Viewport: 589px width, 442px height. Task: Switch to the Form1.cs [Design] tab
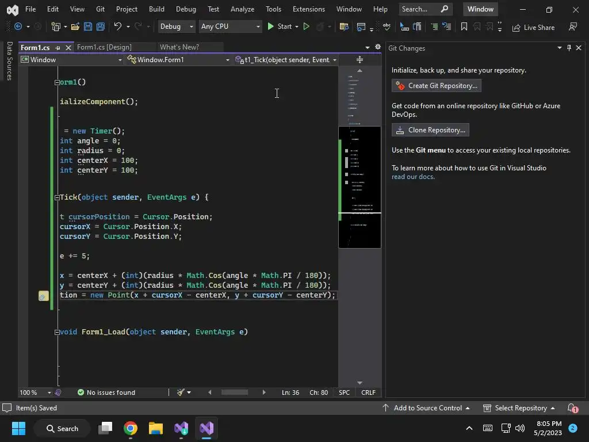point(105,47)
